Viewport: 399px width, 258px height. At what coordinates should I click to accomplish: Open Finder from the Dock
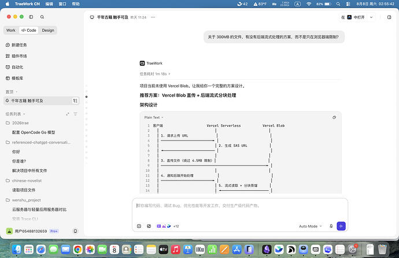17,249
